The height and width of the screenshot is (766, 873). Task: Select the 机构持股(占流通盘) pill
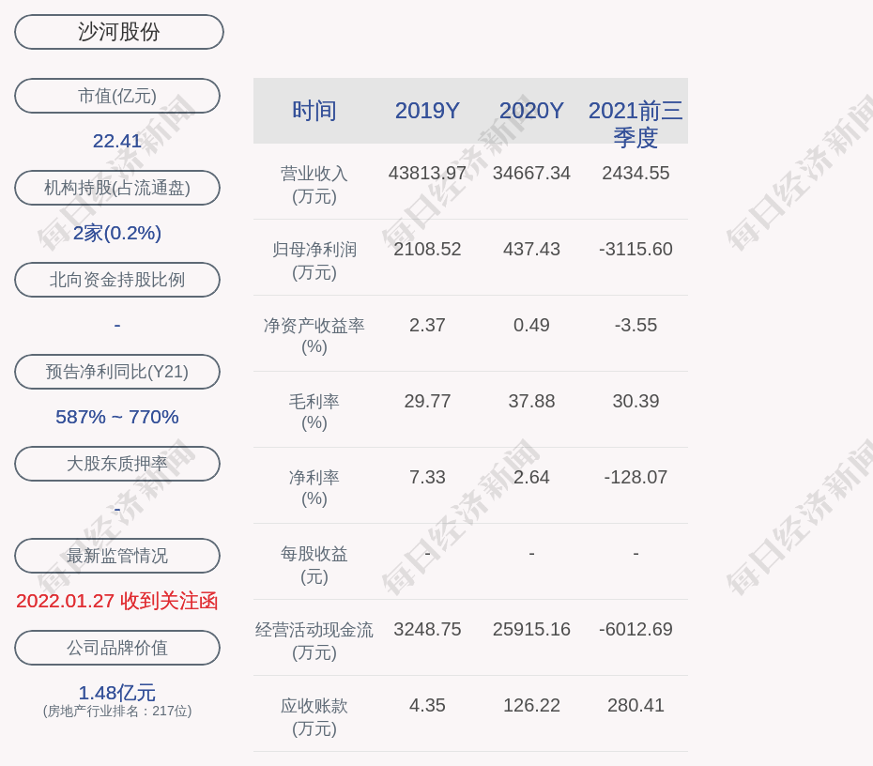[117, 188]
